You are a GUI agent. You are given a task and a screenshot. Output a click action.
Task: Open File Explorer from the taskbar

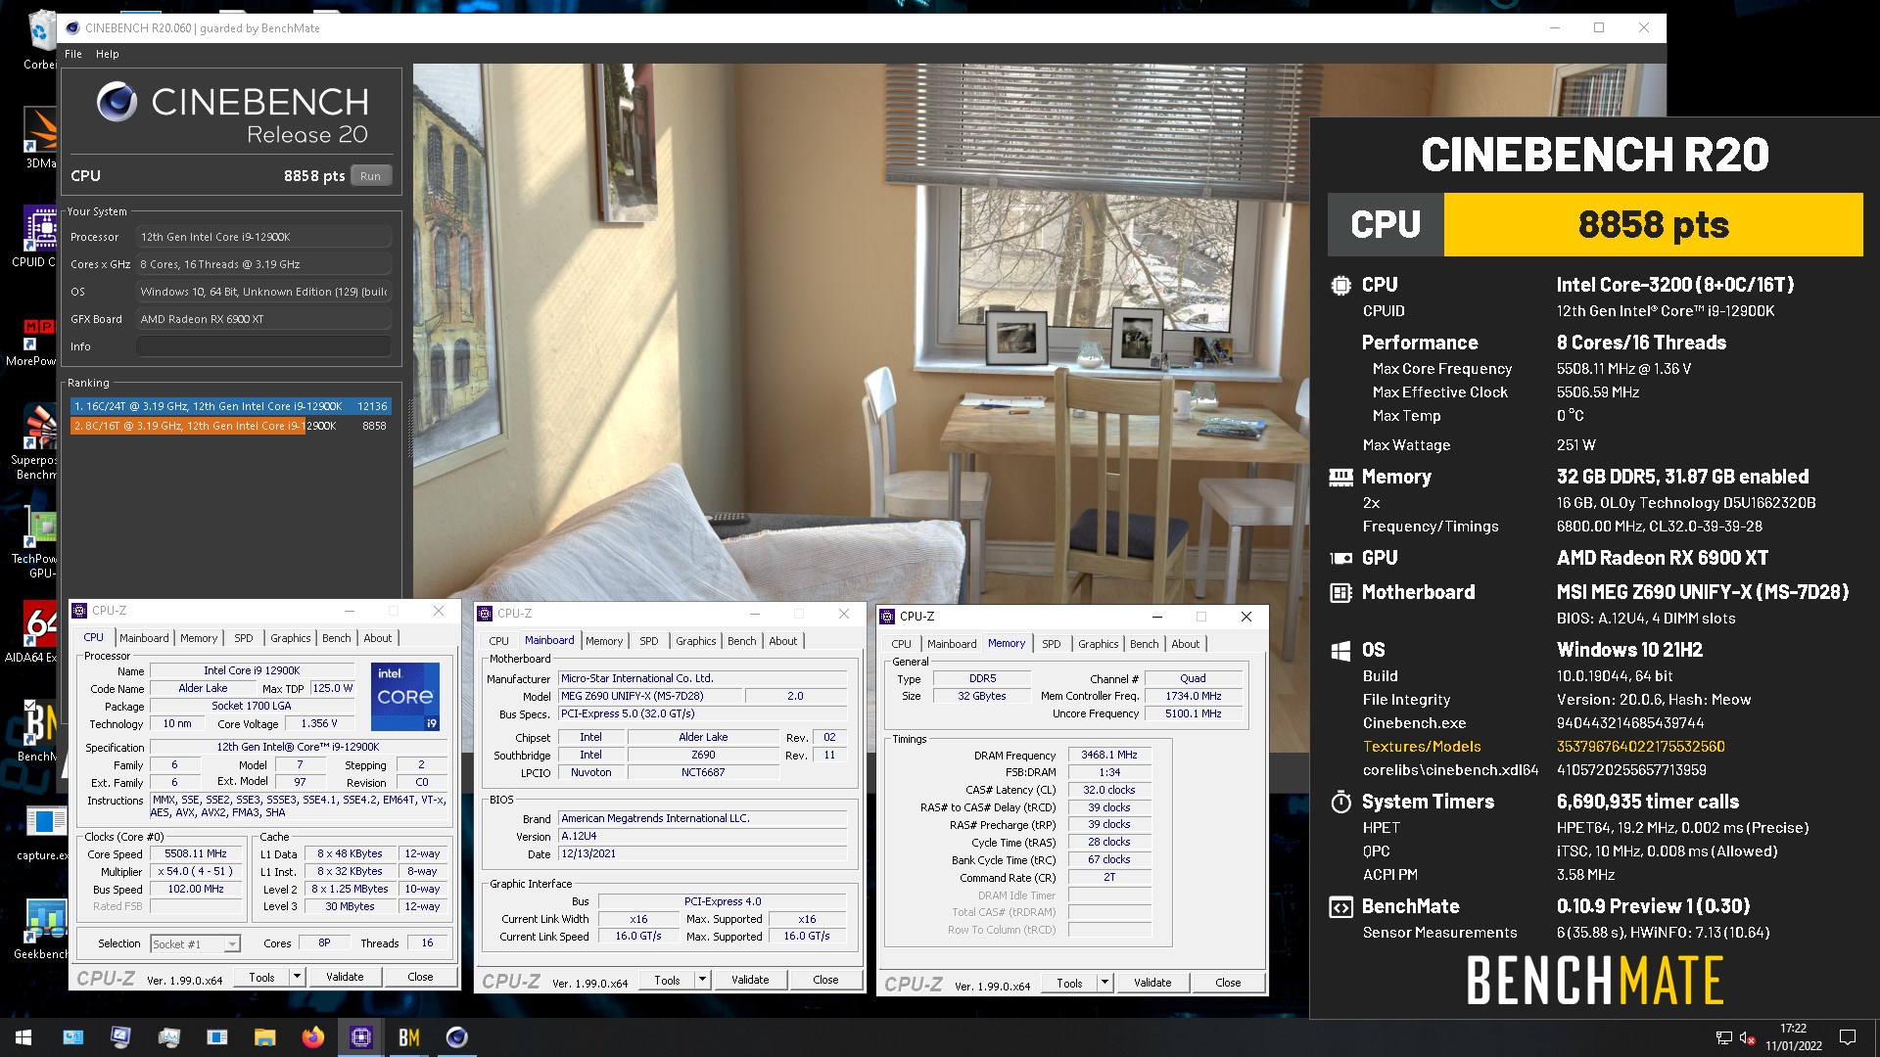(264, 1037)
